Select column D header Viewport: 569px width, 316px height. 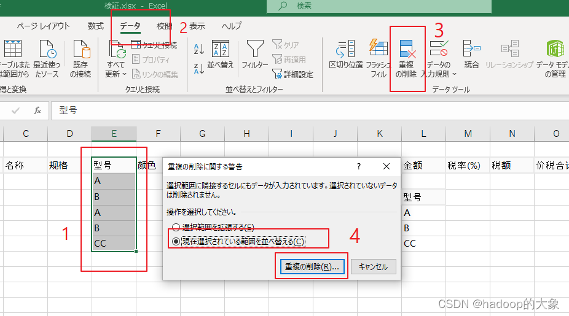[x=69, y=134]
